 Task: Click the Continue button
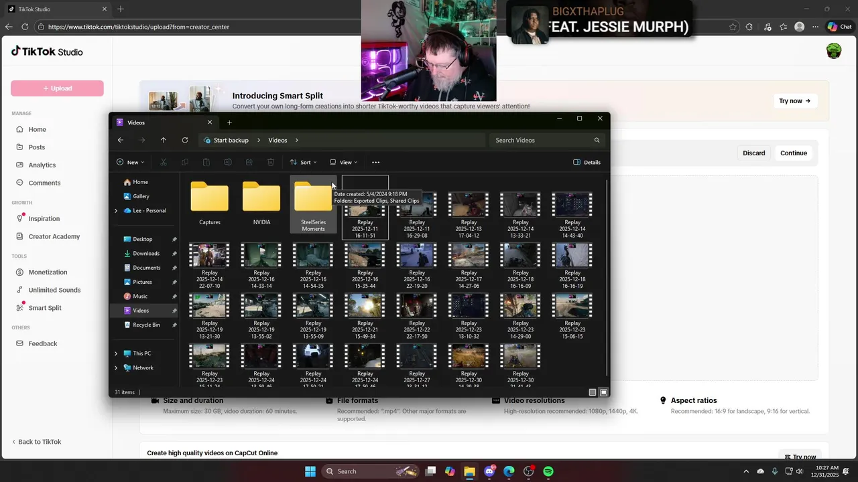pos(794,153)
